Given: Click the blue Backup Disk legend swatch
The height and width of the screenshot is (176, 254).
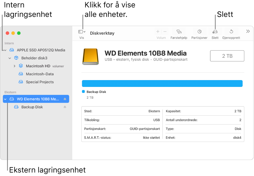Looking at the screenshot, I should [83, 92].
